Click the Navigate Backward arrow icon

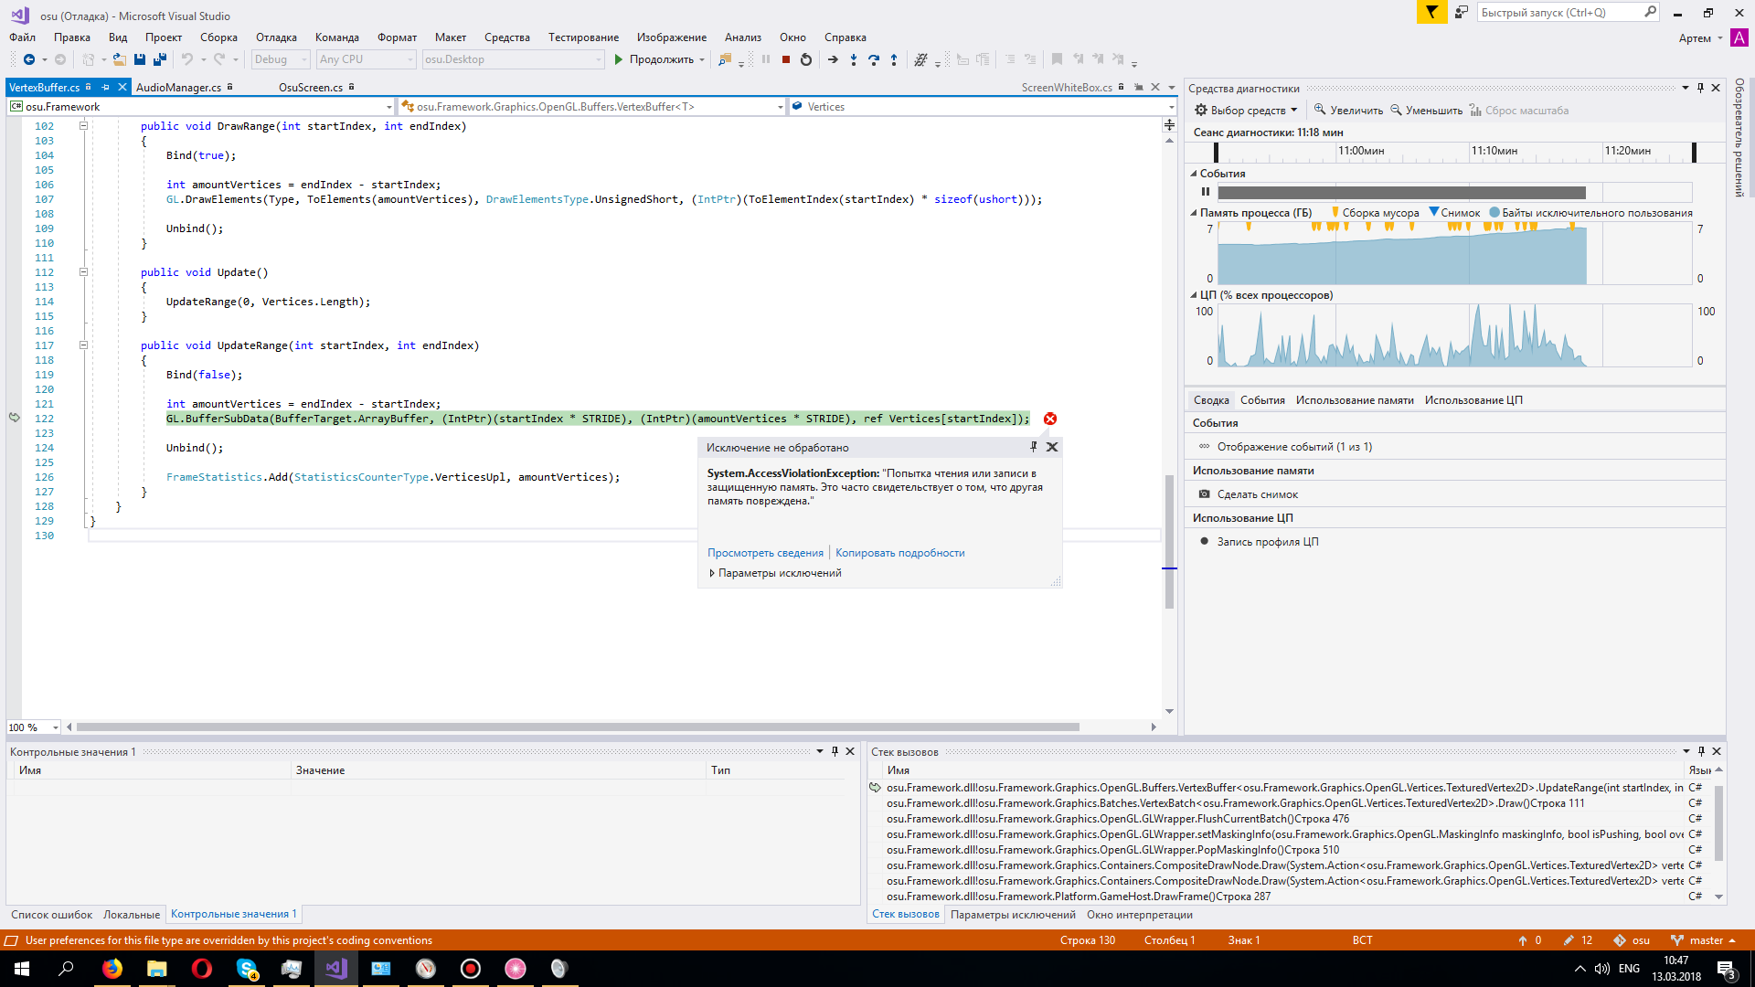(29, 59)
